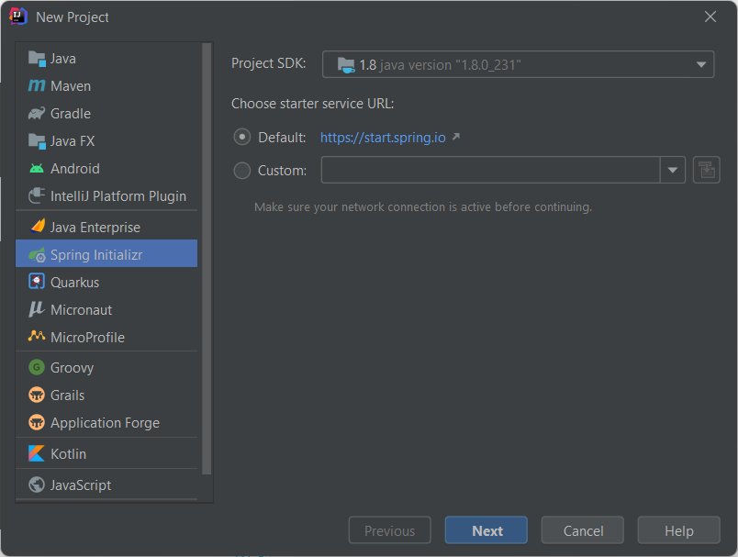The image size is (738, 557).
Task: Click the Next button
Action: pos(486,530)
